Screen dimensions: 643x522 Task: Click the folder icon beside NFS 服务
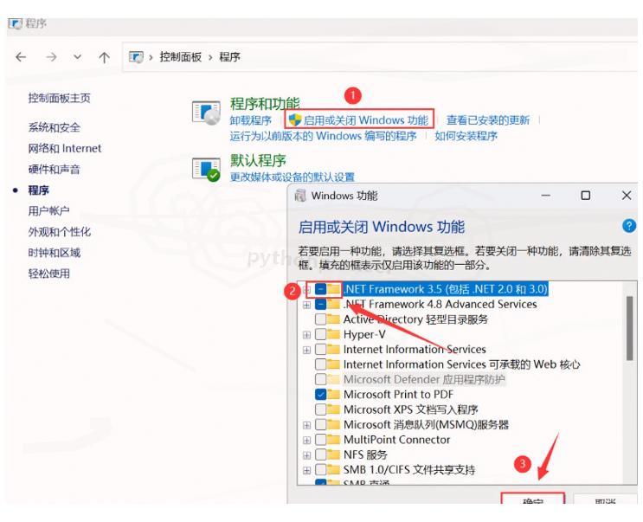coord(333,454)
